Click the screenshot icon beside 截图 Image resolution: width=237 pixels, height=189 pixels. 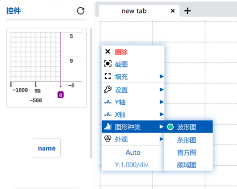pos(107,64)
